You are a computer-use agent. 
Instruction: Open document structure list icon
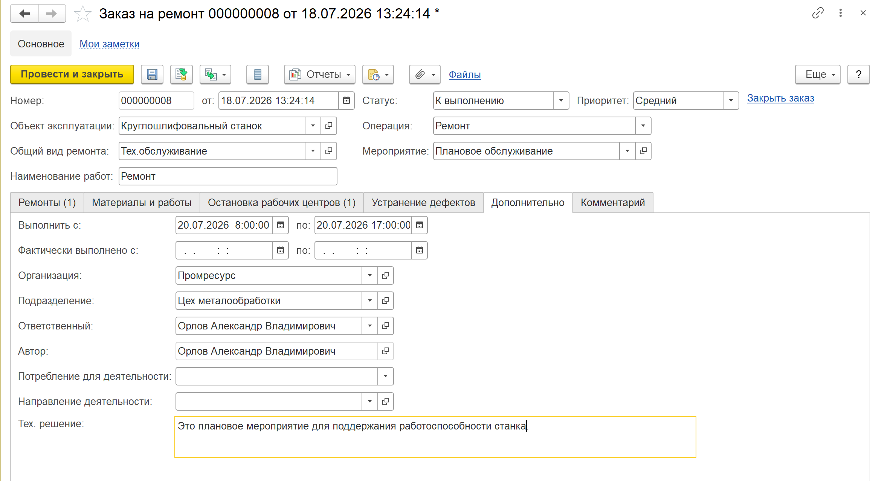point(257,74)
